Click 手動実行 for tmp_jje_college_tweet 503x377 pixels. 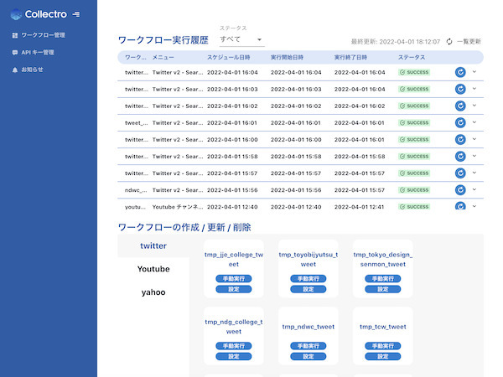(234, 278)
